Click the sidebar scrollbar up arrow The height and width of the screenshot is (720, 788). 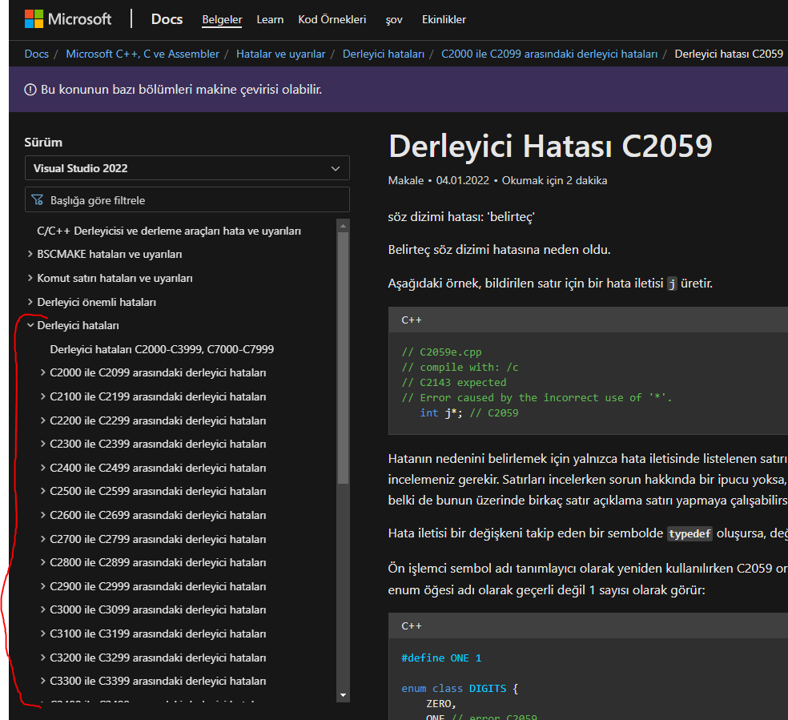[343, 225]
